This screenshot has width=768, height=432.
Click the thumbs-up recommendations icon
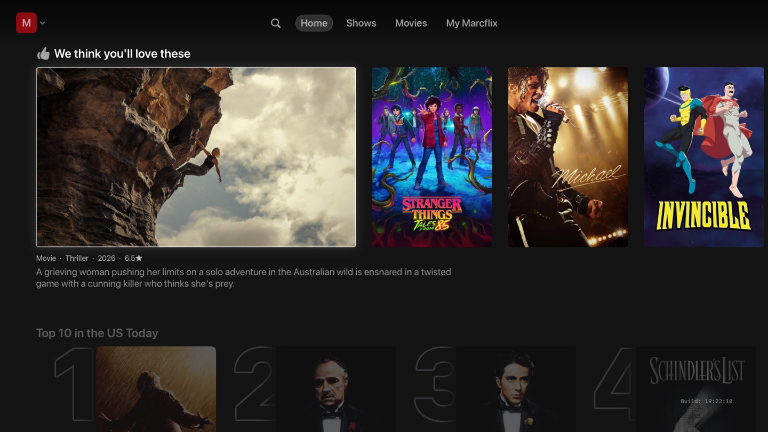pyautogui.click(x=43, y=54)
